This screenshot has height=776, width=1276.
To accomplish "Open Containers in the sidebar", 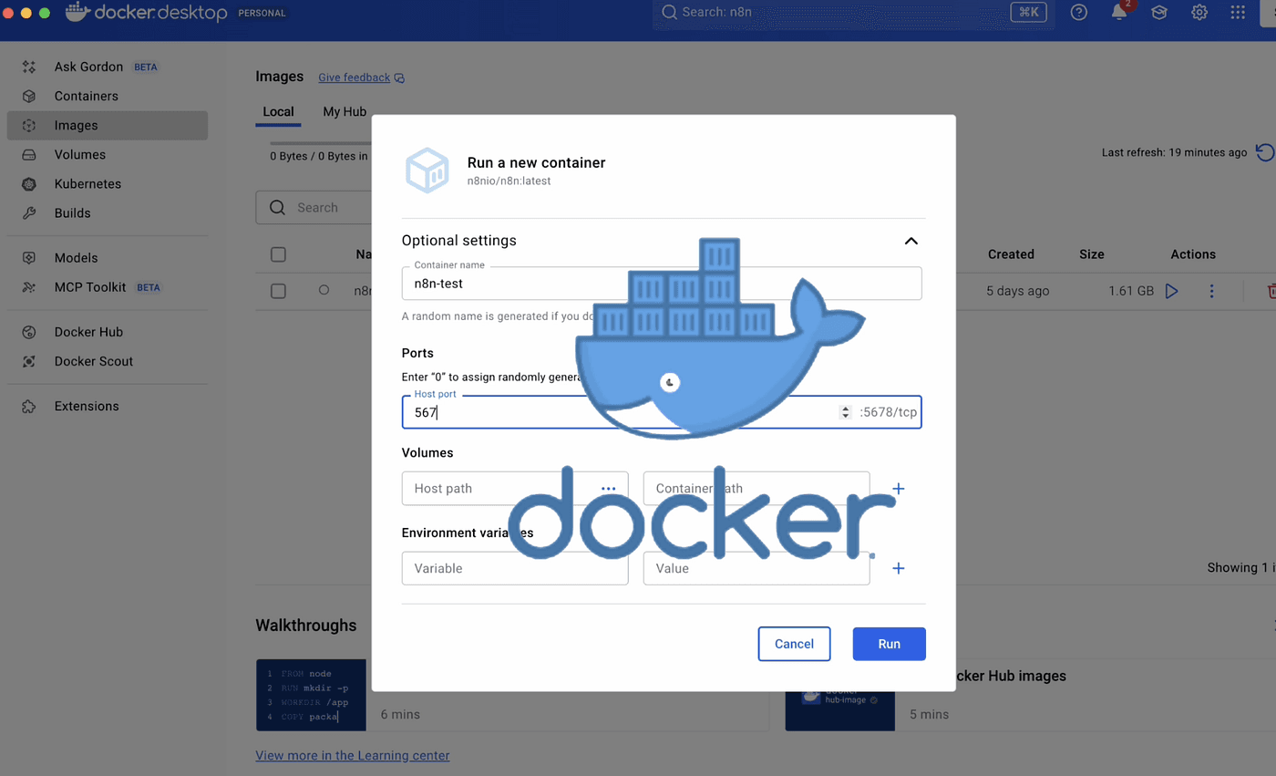I will point(86,96).
